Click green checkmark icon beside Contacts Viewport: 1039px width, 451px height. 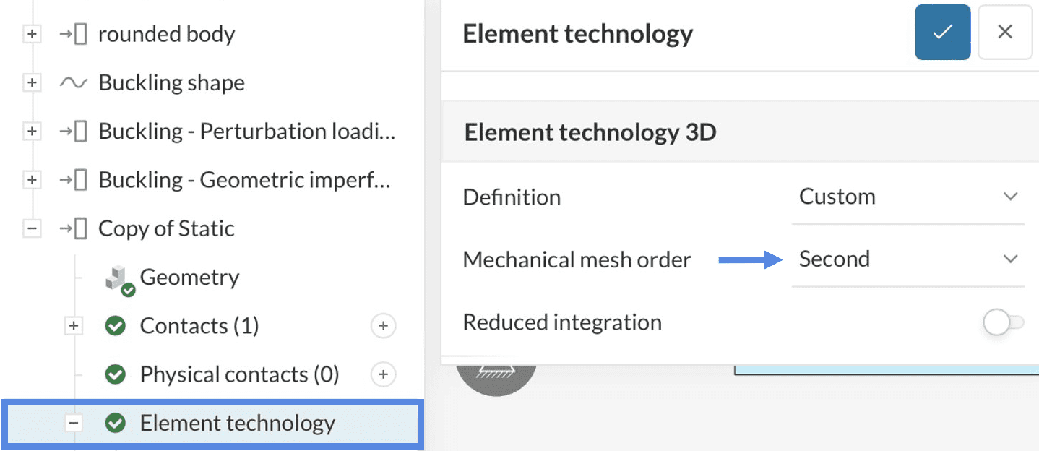click(x=115, y=326)
